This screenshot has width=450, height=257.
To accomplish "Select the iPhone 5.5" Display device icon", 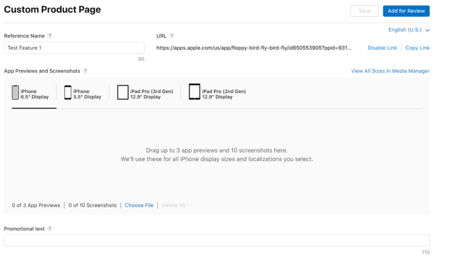I will (67, 92).
